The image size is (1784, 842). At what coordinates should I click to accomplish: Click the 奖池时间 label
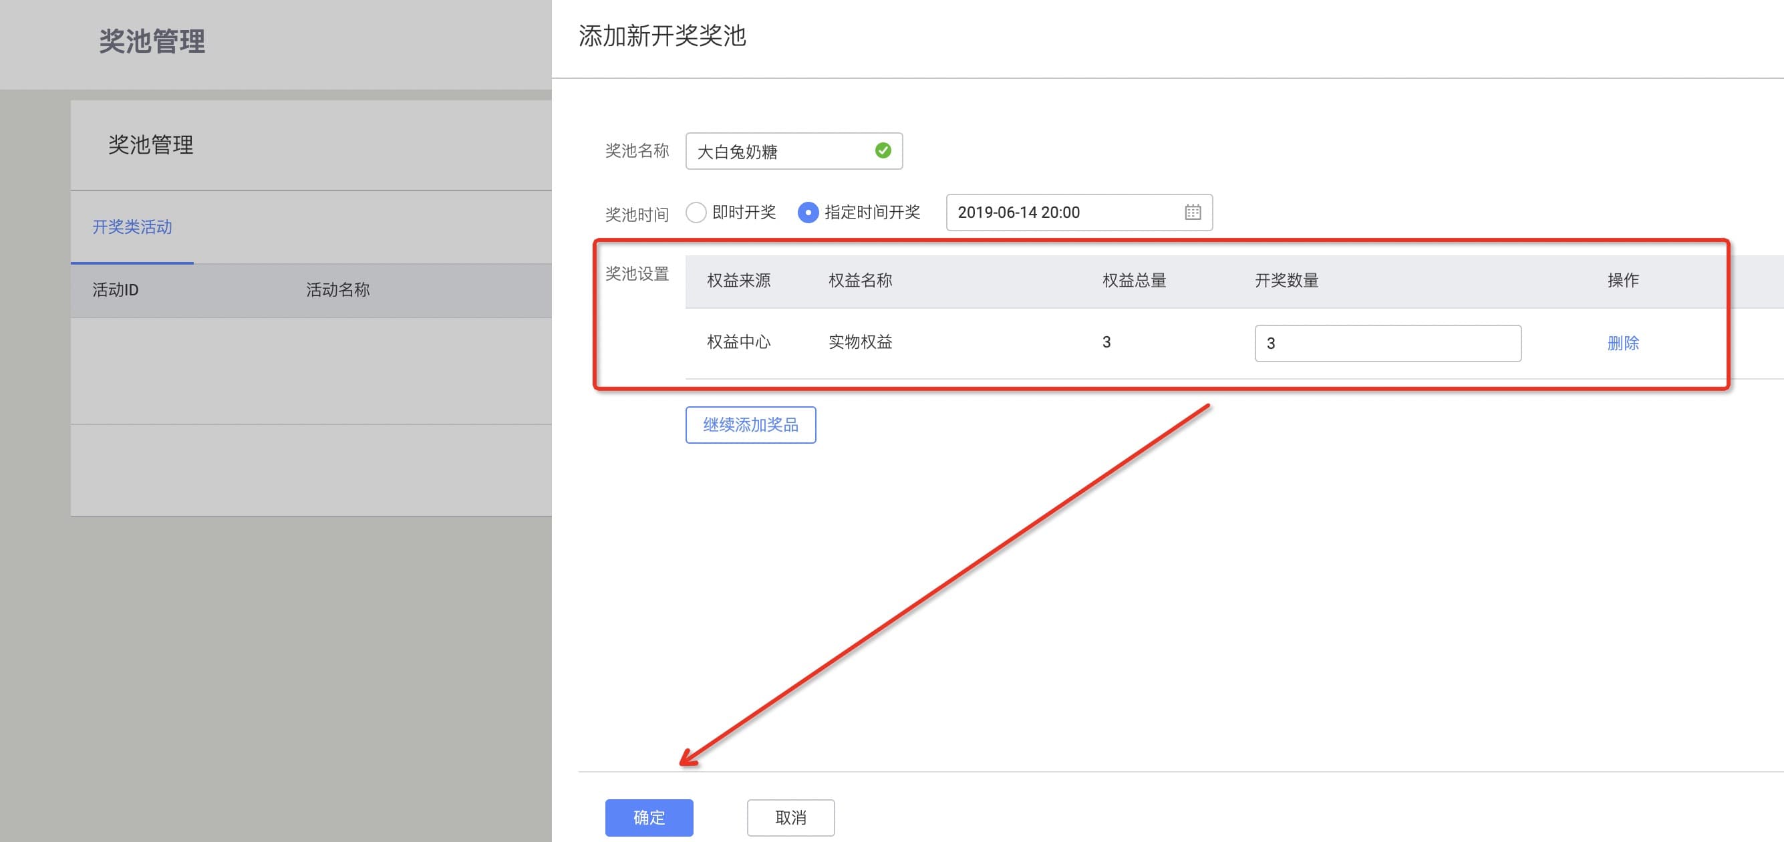tap(637, 215)
